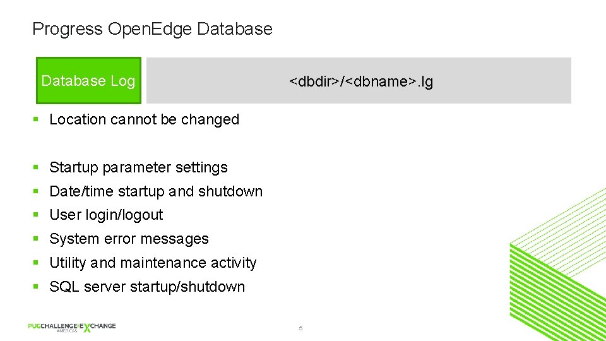606x341 pixels.
Task: Click the PUG Challenge Exchange logo
Action: point(71,327)
